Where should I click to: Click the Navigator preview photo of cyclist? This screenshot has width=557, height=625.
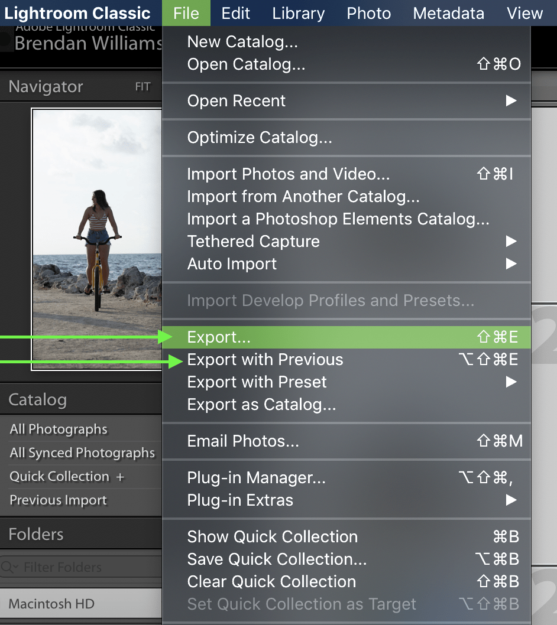point(97,239)
